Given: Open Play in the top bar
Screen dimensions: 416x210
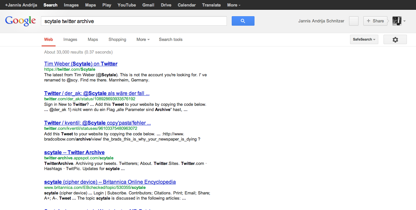Looking at the screenshot, I should (x=107, y=5).
